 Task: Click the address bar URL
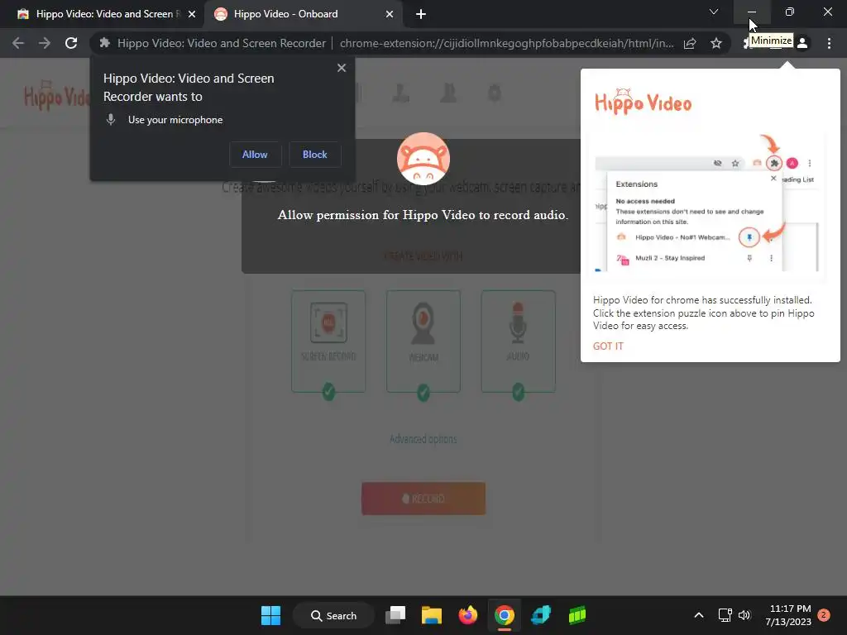click(506, 43)
